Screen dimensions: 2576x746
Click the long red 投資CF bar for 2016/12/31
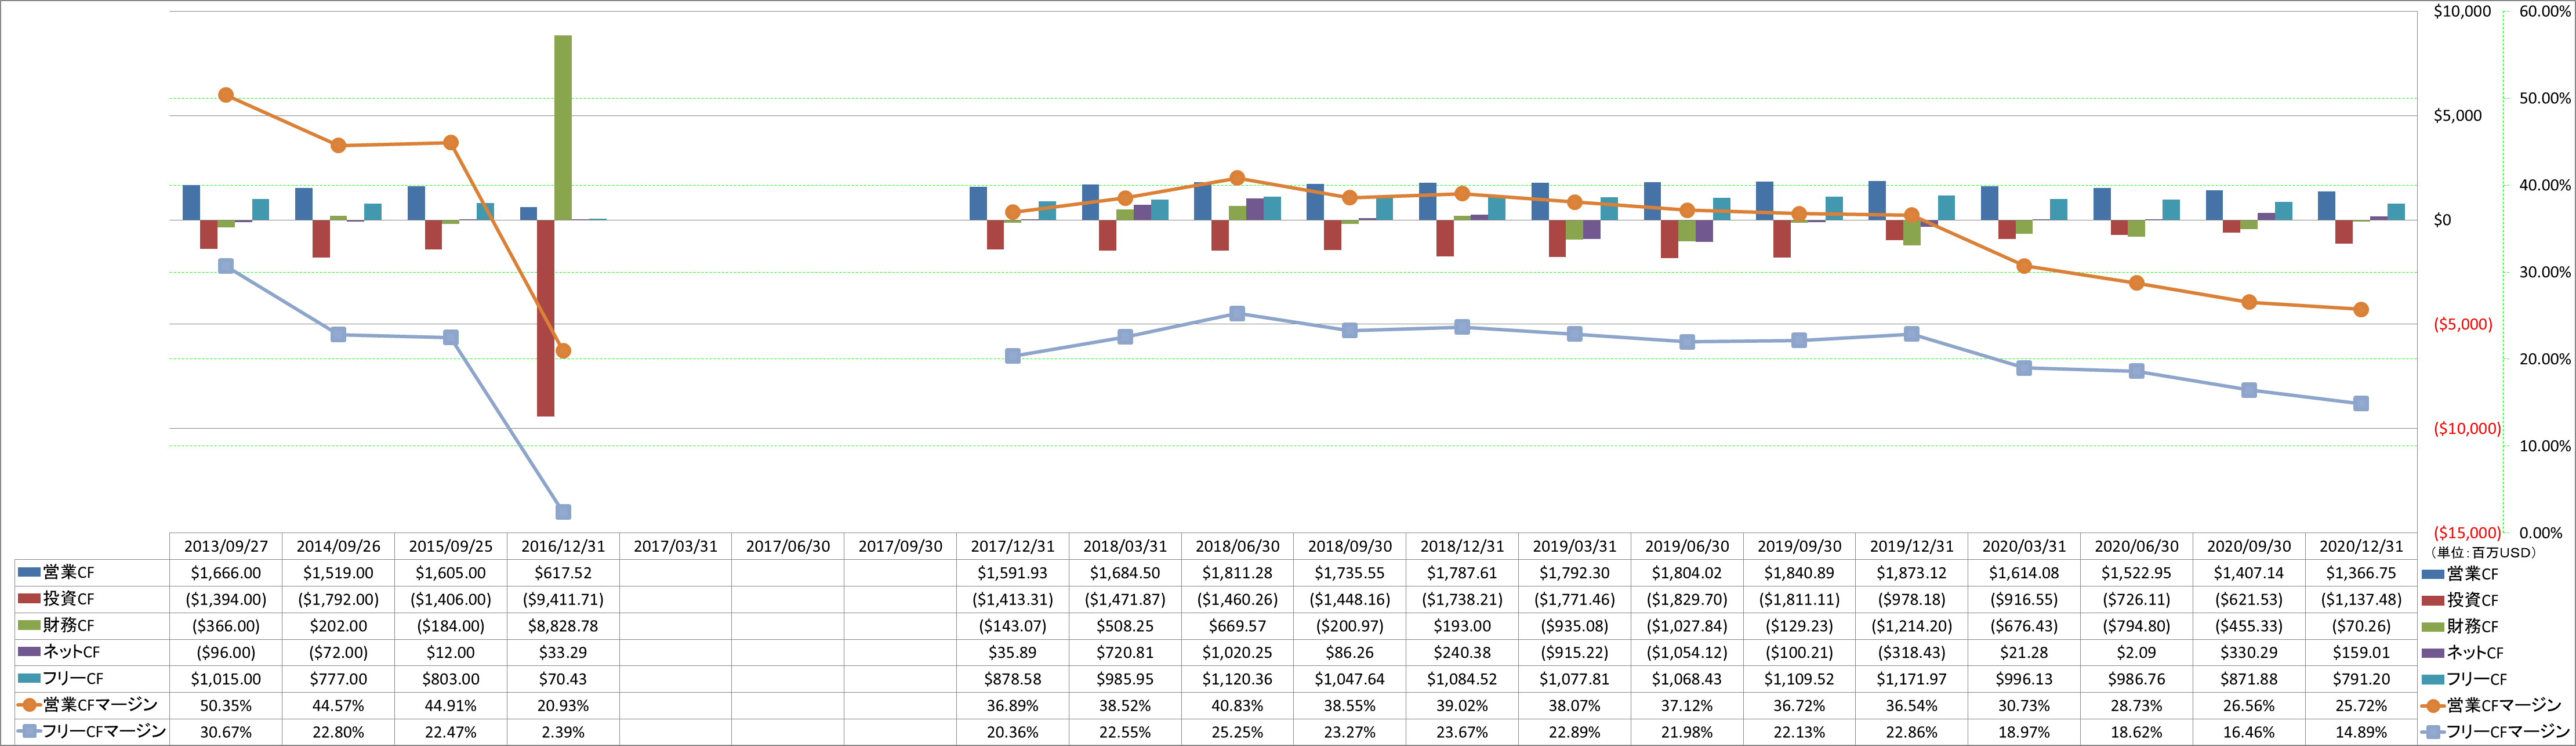(x=545, y=318)
